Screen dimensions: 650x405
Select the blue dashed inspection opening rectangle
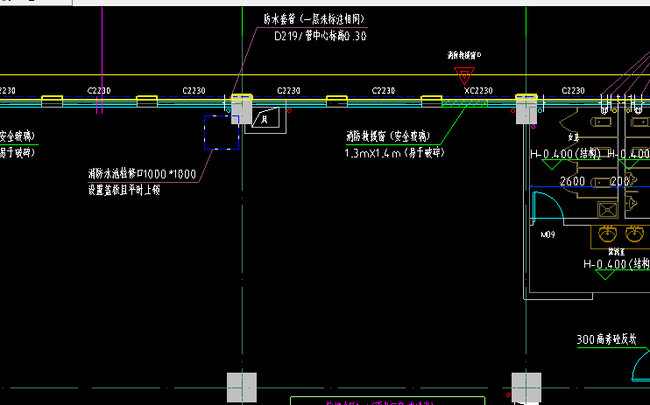(222, 132)
